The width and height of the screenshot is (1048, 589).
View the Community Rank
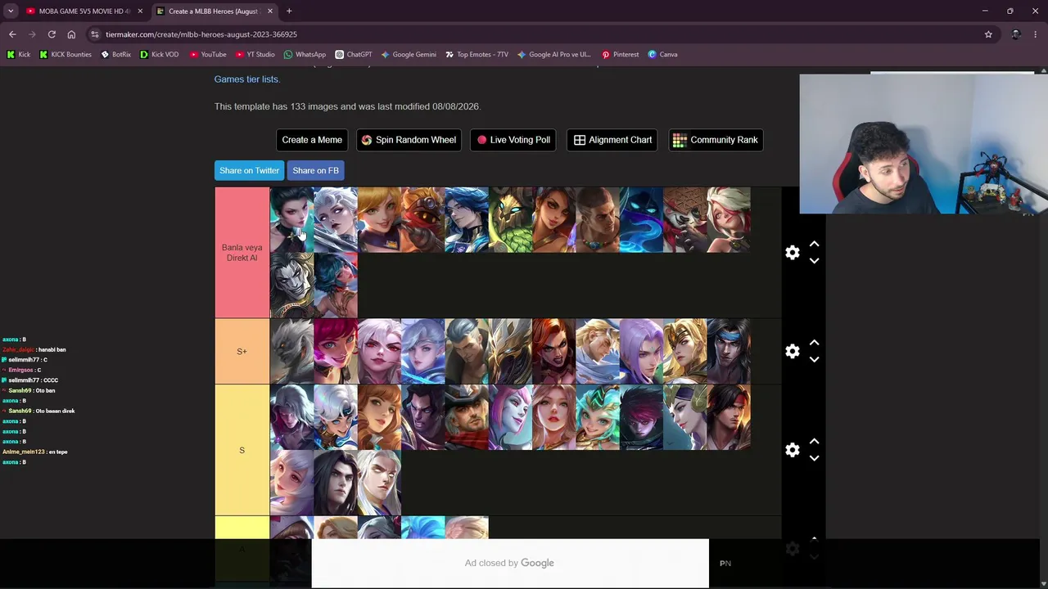coord(716,140)
